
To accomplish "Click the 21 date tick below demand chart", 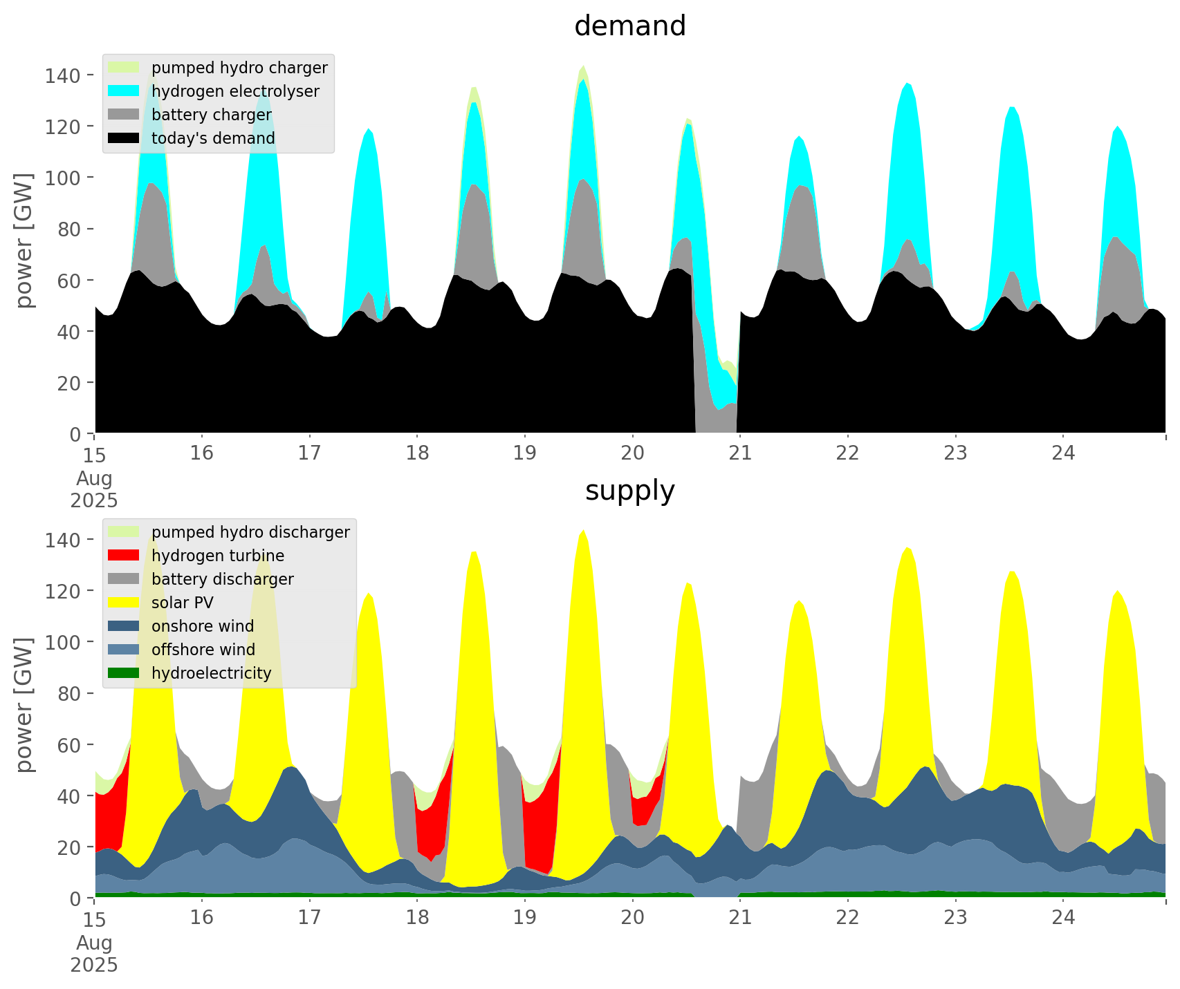I will [x=740, y=453].
